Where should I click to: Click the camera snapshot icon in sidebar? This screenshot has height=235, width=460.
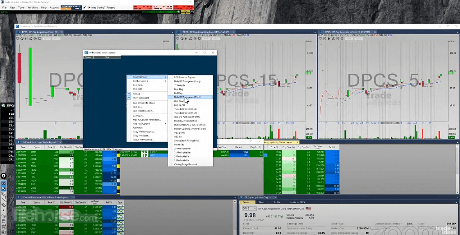(3, 232)
